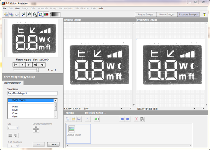Click the square structuring element icon
This screenshot has width=210, height=150.
10,135
